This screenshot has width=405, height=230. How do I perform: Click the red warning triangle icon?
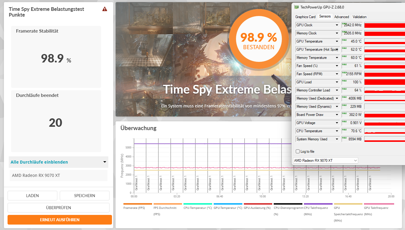[105, 9]
